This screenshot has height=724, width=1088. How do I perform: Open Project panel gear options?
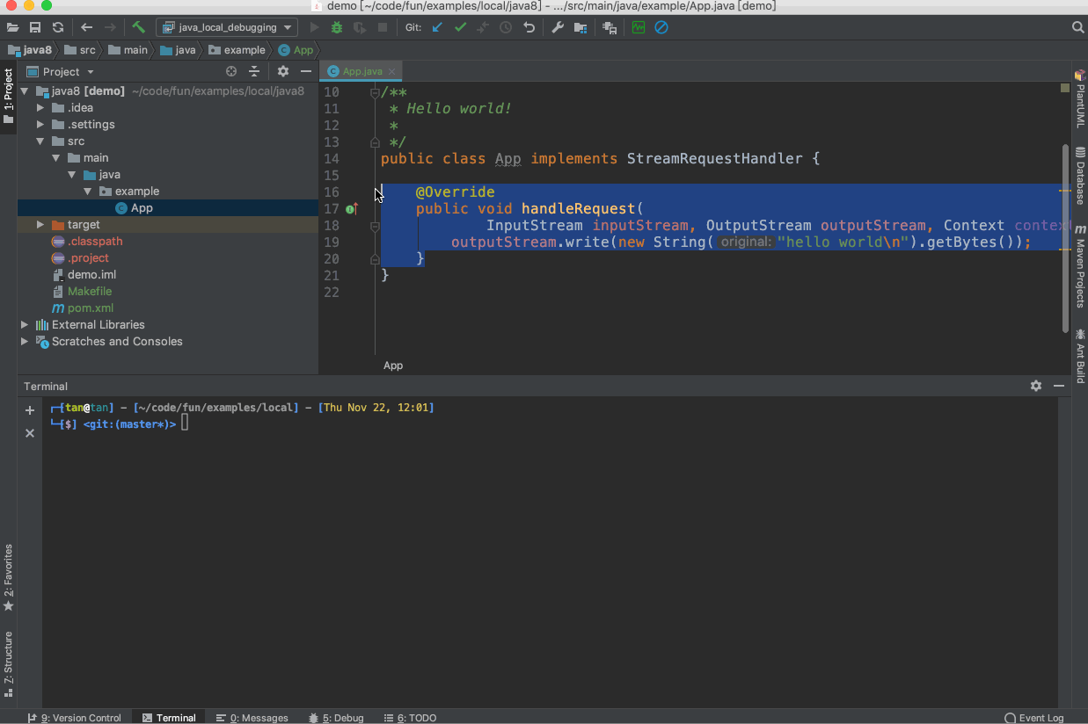coord(283,72)
